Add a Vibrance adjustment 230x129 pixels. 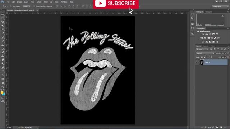217,34
